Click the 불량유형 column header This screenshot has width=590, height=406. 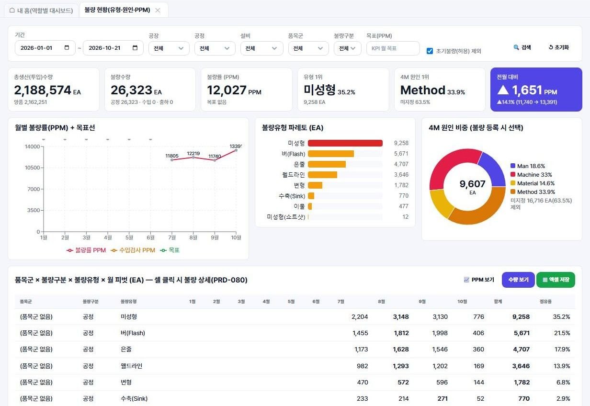(128, 302)
